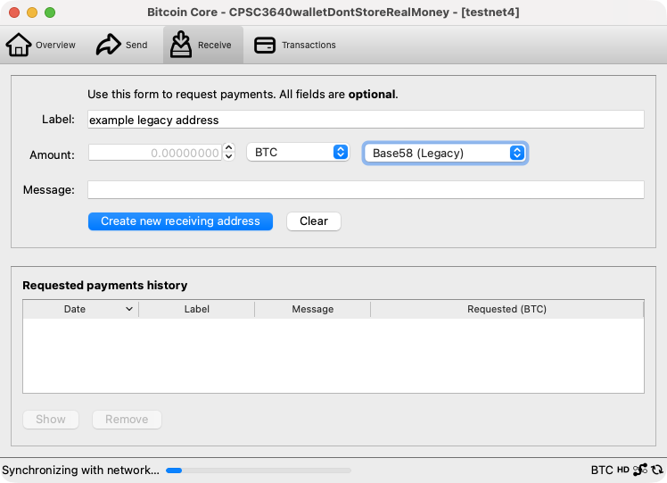Select the Receive tab
Viewport: 667px width, 483px height.
click(x=203, y=45)
